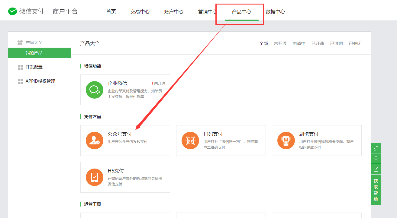Viewport: 397px width, 218px height.
Task: Select 我的产品 in the left sidebar
Action: point(34,53)
